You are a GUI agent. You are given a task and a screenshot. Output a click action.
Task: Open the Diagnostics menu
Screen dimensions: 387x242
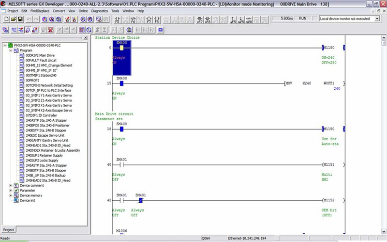(100, 10)
